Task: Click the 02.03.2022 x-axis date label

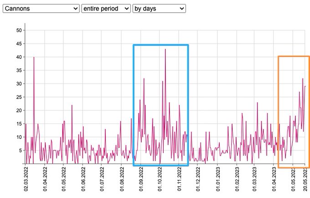Action: (26, 179)
